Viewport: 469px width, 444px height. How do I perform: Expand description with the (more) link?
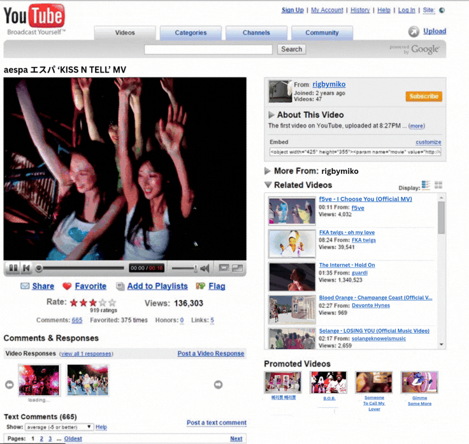click(x=417, y=126)
